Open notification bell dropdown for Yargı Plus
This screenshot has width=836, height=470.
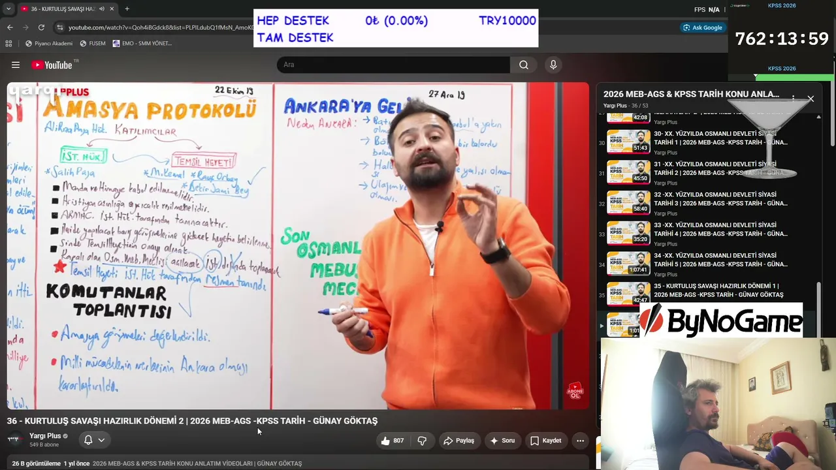pos(94,440)
